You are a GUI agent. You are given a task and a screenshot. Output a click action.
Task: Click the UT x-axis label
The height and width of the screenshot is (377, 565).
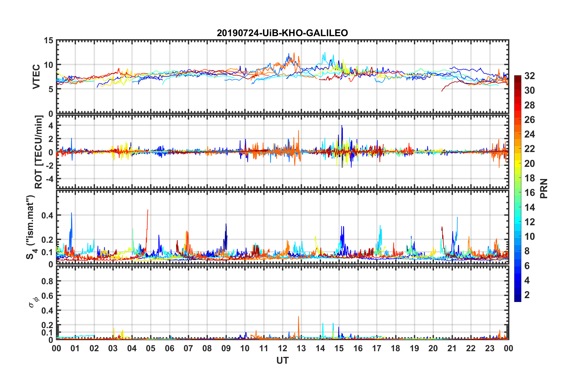[282, 360]
